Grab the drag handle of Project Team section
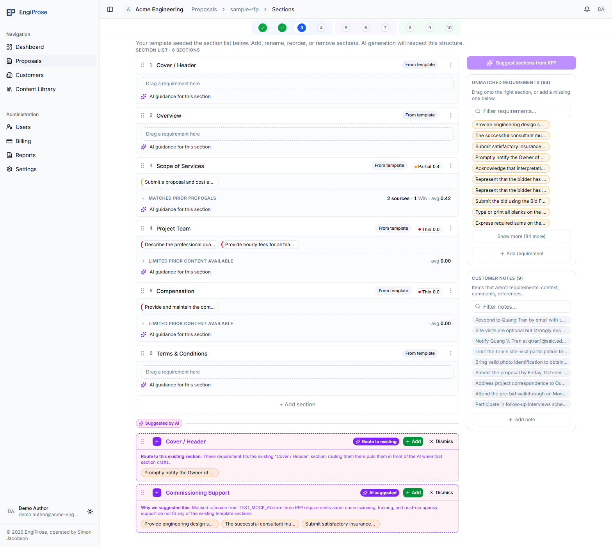The image size is (612, 547). click(x=142, y=228)
